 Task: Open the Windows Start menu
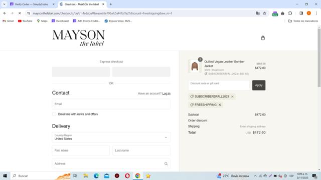5,175
